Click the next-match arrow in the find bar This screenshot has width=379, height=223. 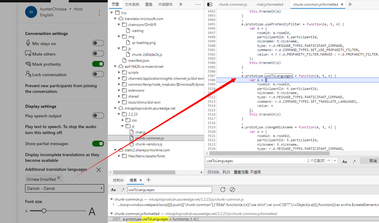[335, 161]
